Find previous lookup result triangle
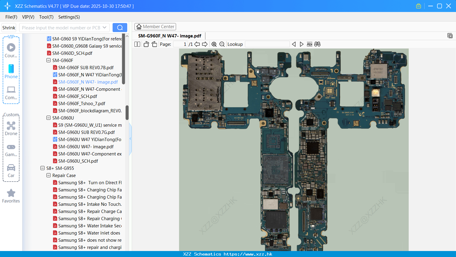Screen dimensions: 456x257 [x=294, y=44]
